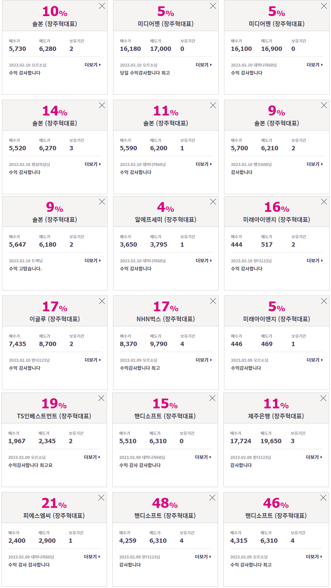Close the 4% 알에프세미 card

coord(213,202)
